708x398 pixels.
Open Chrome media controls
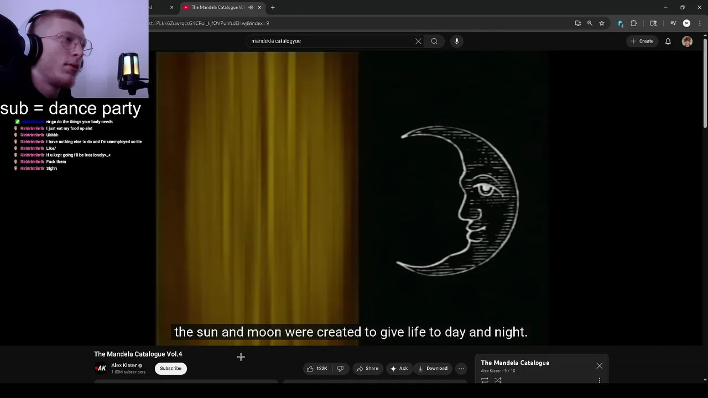[673, 23]
